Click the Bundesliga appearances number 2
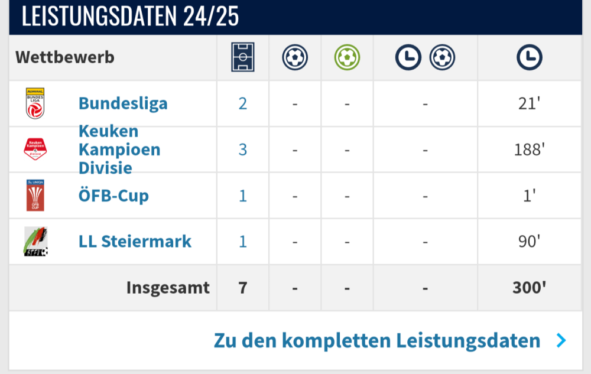Screen dimensions: 591x374 tap(242, 103)
